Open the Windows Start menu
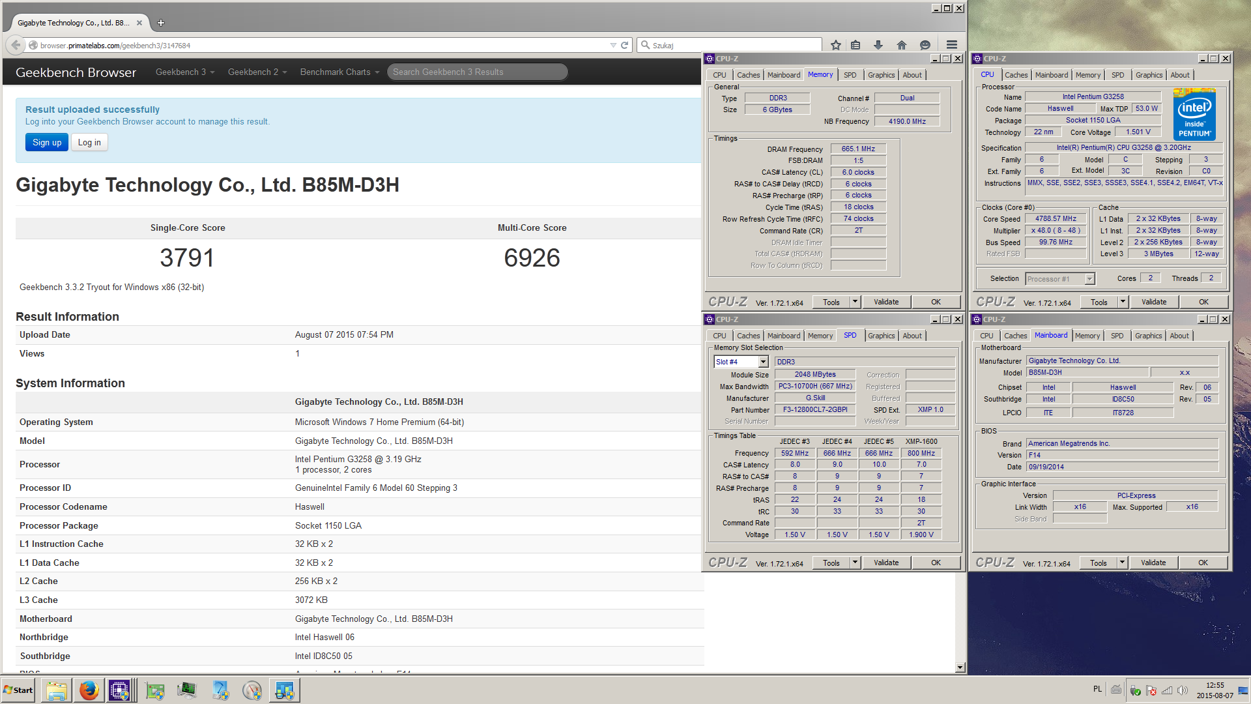The height and width of the screenshot is (704, 1251). [18, 690]
